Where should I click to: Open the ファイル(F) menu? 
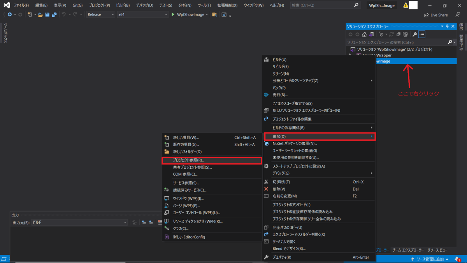[x=21, y=5]
